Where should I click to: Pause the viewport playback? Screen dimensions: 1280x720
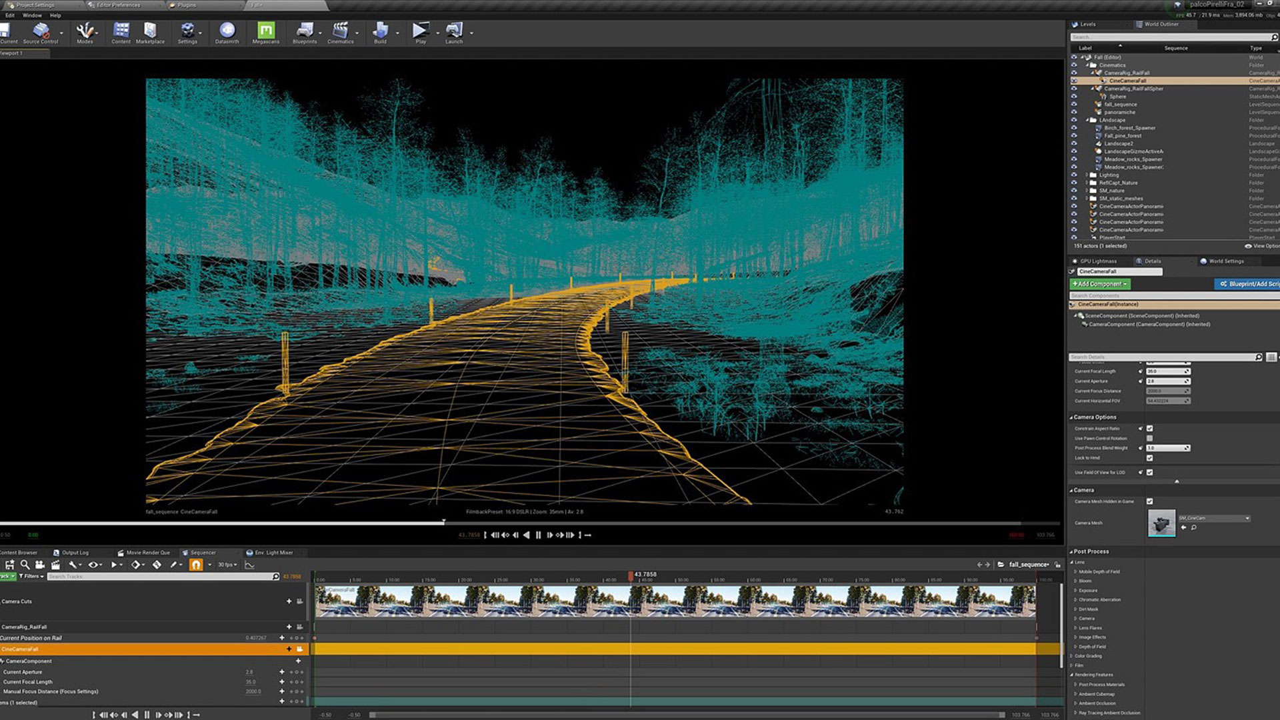pyautogui.click(x=539, y=535)
